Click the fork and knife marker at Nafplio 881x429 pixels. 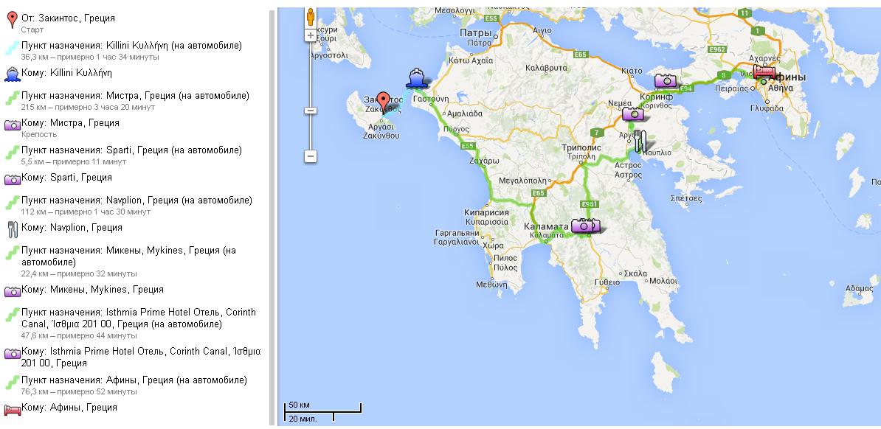(640, 140)
